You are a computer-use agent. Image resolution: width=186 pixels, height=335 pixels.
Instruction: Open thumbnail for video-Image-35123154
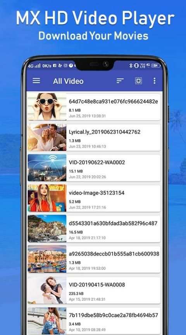47,198
